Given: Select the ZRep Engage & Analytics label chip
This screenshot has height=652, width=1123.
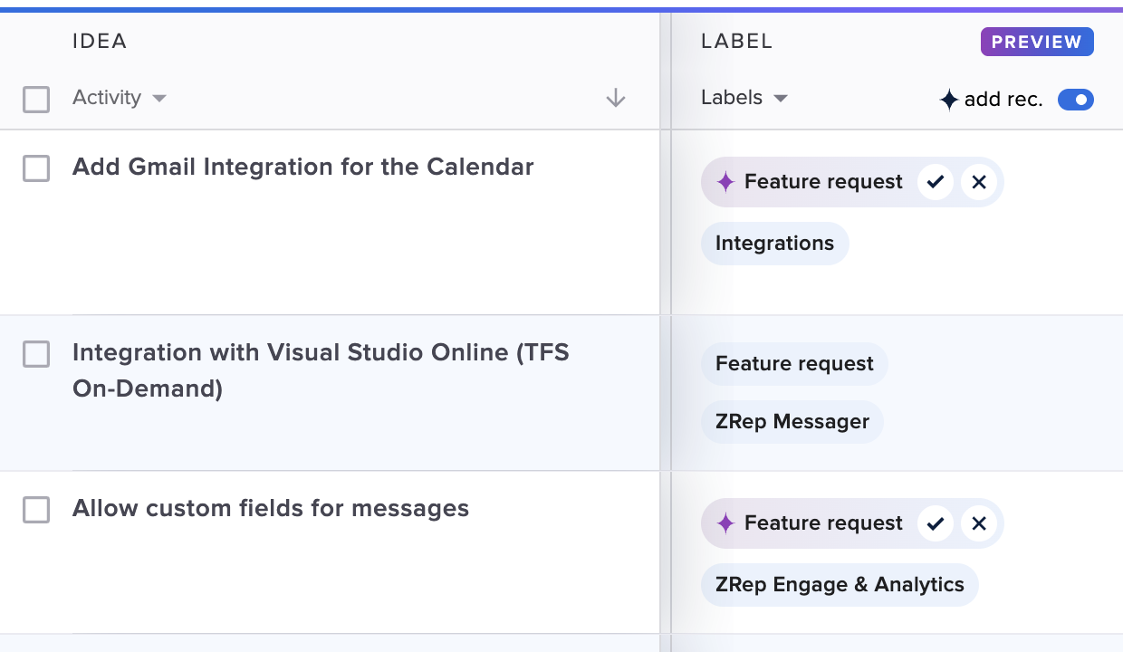Looking at the screenshot, I should pyautogui.click(x=839, y=584).
